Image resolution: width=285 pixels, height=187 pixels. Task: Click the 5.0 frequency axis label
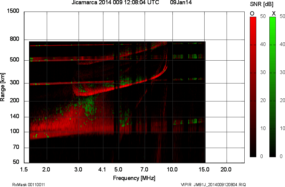click(x=118, y=170)
